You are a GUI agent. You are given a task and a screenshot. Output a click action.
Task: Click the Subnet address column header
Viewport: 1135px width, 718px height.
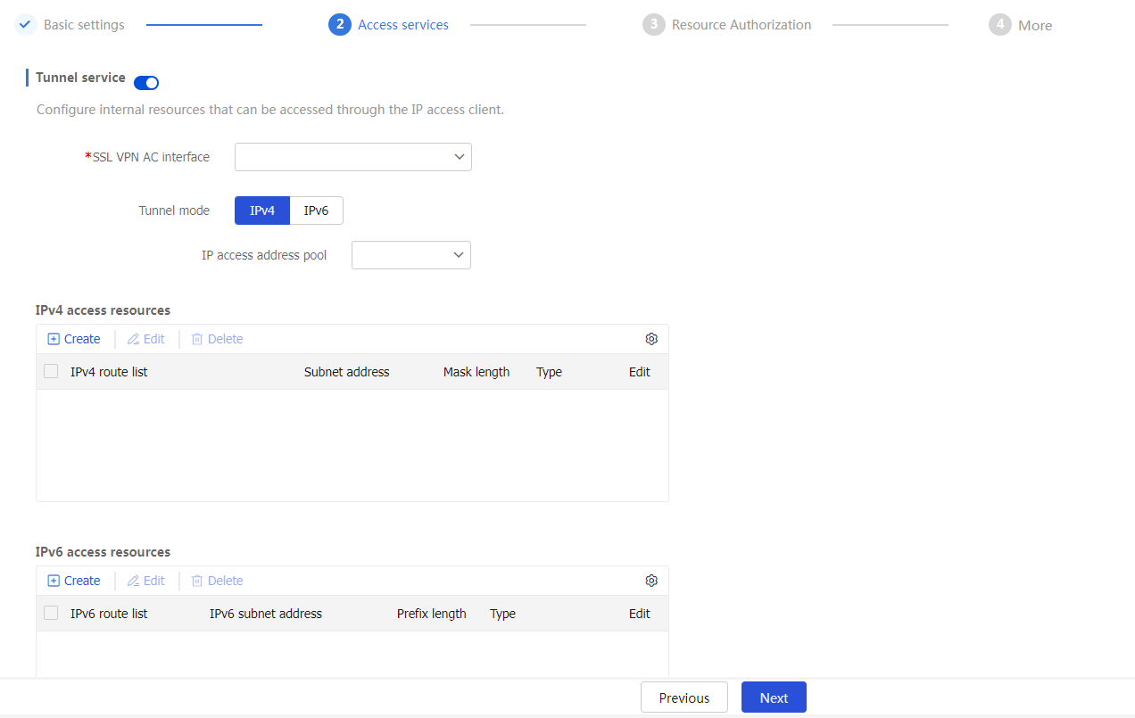tap(347, 372)
